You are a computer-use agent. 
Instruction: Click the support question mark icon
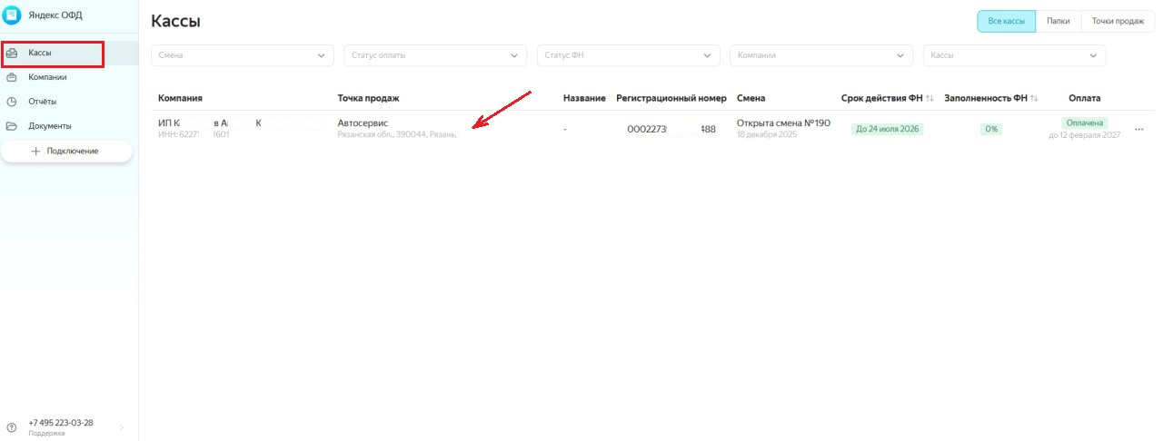click(x=12, y=427)
